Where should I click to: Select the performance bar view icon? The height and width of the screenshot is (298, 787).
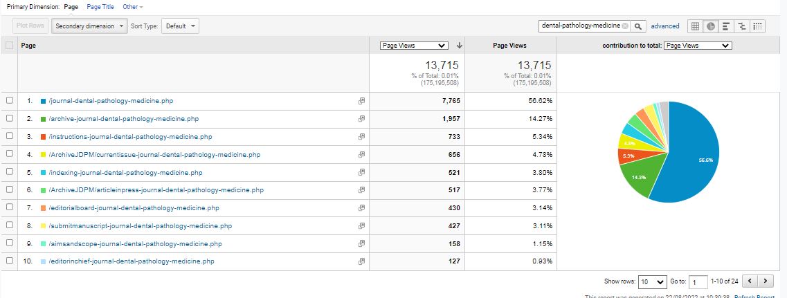coord(726,26)
